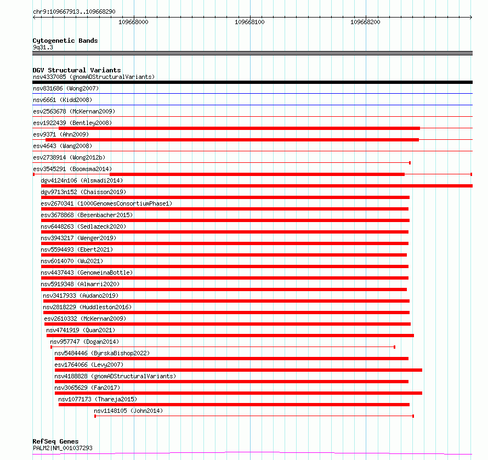Select esv2738914 (Wong2012b) label
This screenshot has height=460, width=488.
(x=69, y=157)
